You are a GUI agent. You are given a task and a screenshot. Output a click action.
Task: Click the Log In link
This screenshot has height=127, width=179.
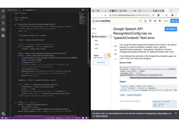166,21
